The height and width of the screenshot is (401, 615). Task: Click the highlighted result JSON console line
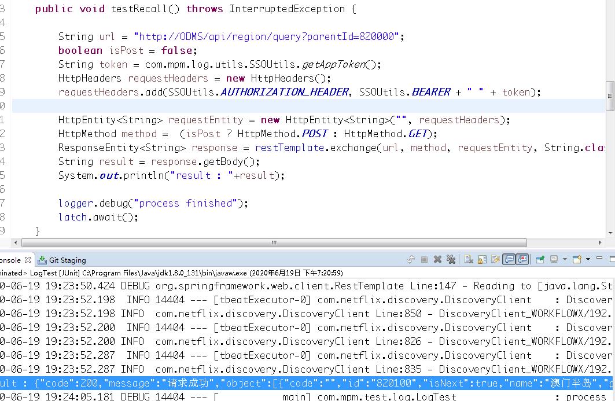pyautogui.click(x=306, y=383)
